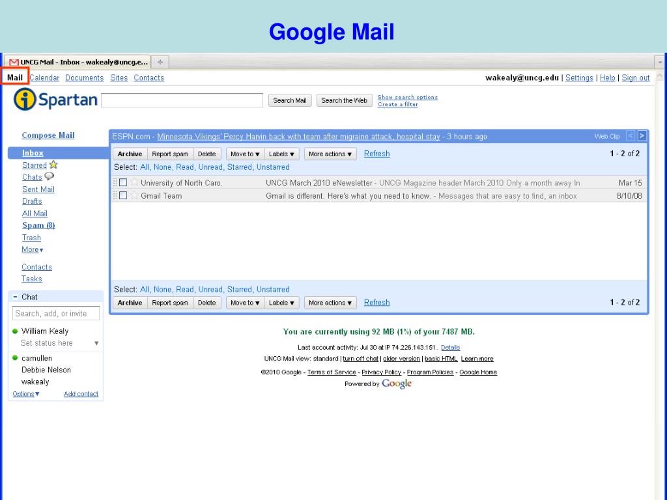Click the Google logo in footer
Screen dimensions: 667x500
tap(397, 383)
